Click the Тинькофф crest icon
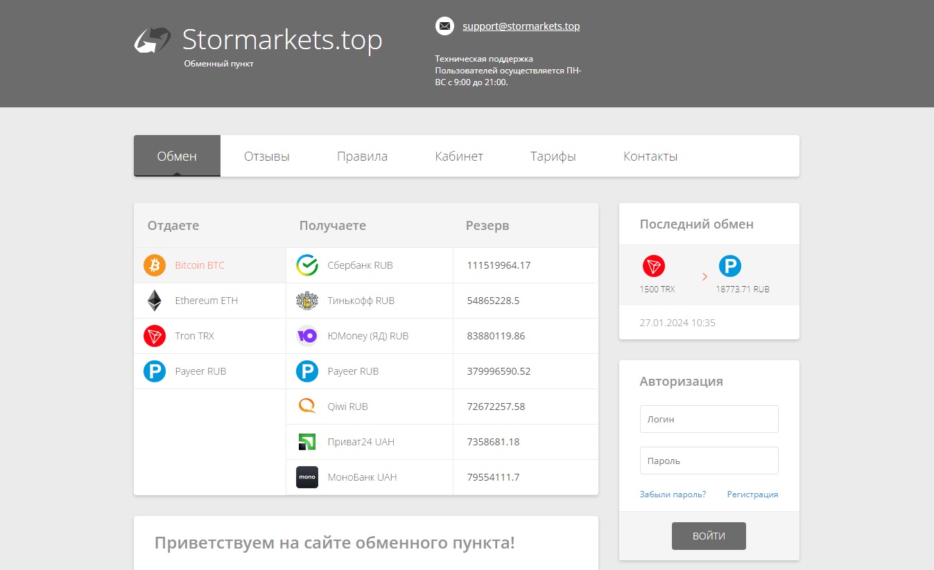This screenshot has height=570, width=934. [307, 301]
